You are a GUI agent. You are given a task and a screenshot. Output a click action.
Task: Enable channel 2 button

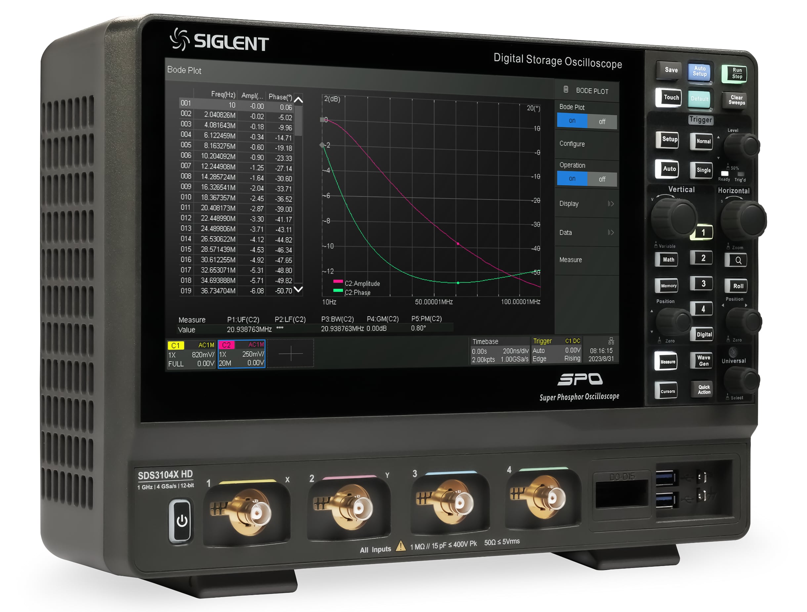701,258
